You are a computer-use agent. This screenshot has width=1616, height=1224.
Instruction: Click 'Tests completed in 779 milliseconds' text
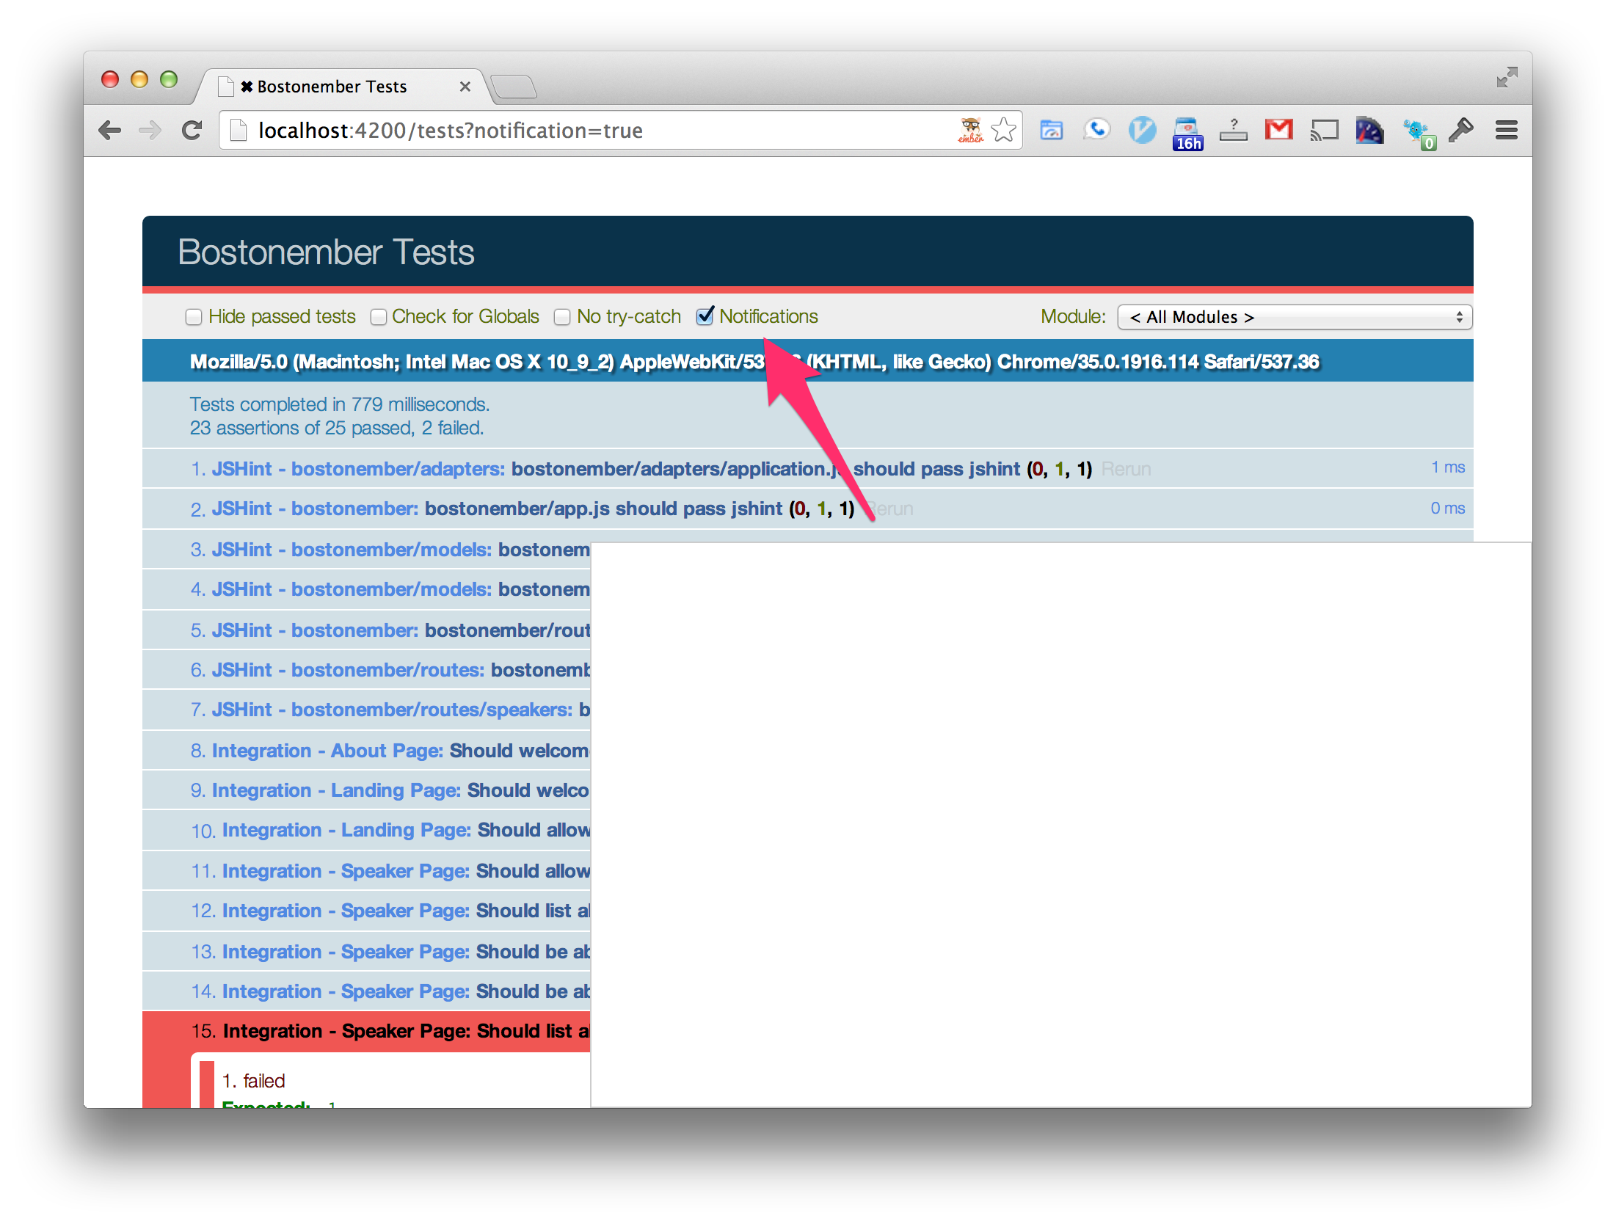click(x=340, y=404)
